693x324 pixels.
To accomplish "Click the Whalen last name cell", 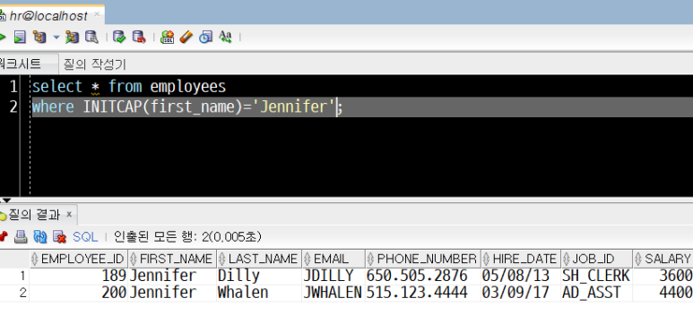I will pos(259,293).
